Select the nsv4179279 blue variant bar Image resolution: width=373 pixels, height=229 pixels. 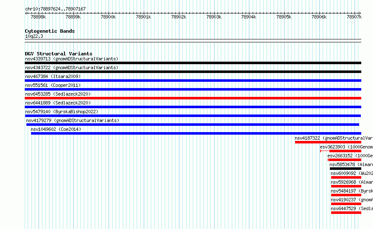click(x=193, y=125)
